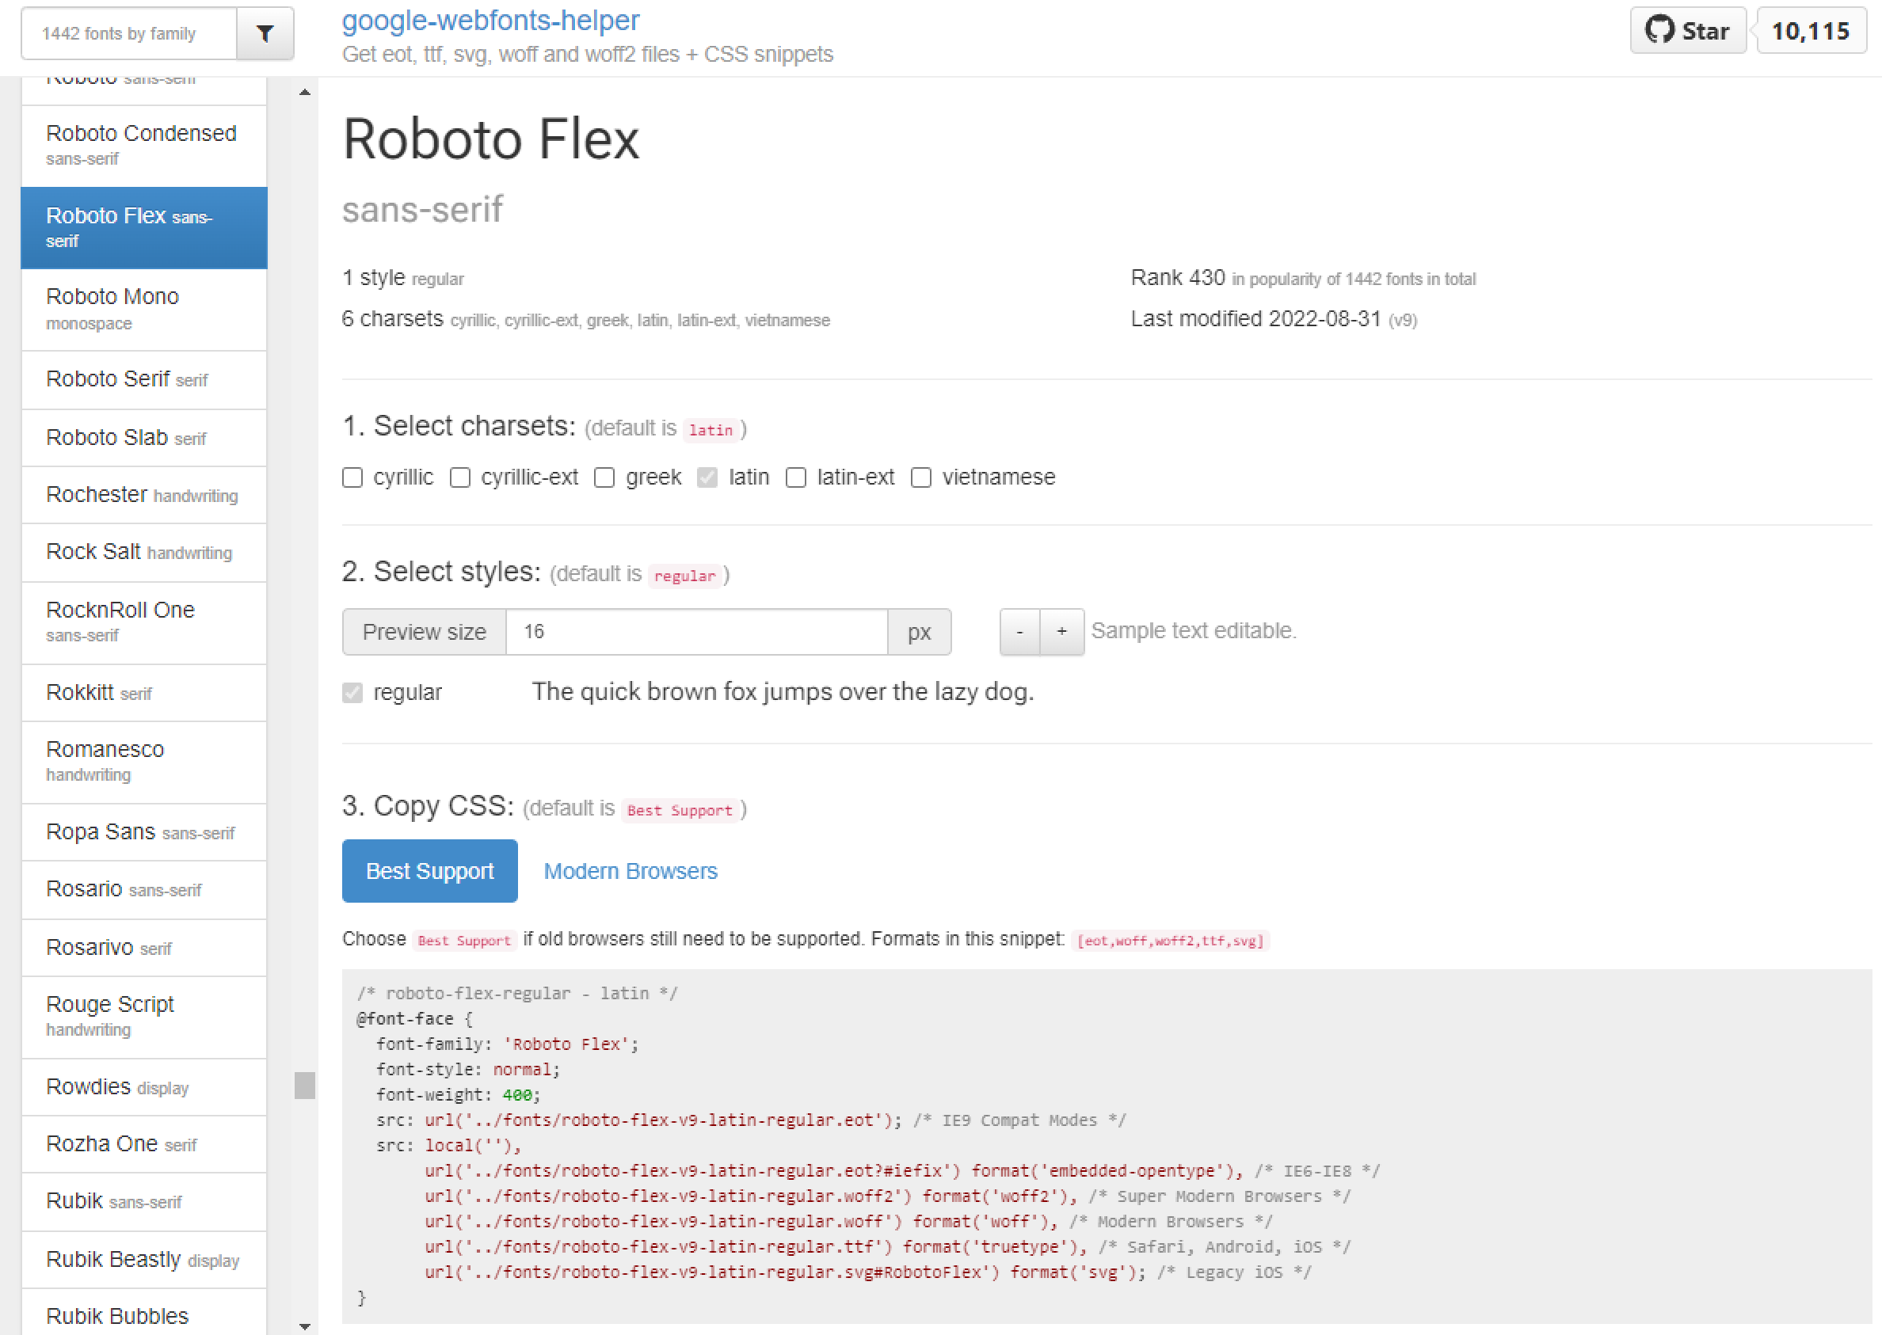This screenshot has height=1335, width=1882.
Task: Increase preview size with plus button
Action: click(x=1061, y=631)
